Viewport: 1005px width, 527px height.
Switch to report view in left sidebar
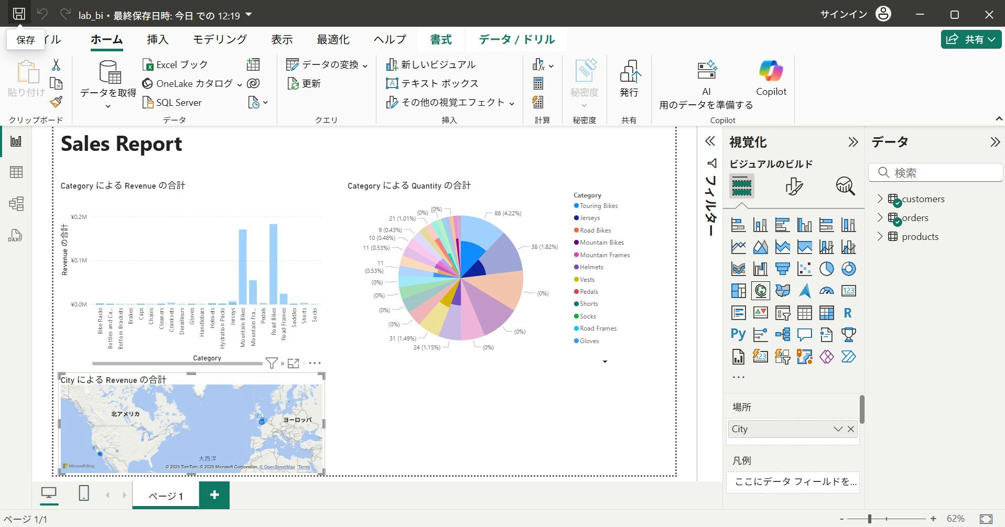[16, 141]
